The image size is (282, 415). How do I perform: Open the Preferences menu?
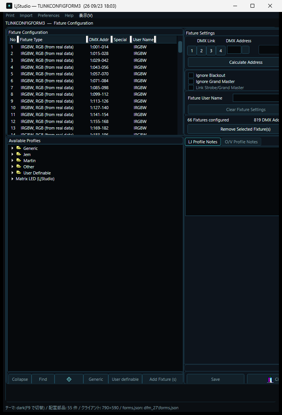[x=48, y=15]
